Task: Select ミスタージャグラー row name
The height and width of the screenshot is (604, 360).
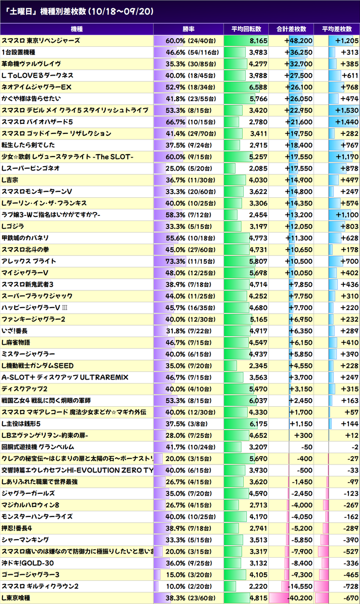Action: click(x=28, y=354)
